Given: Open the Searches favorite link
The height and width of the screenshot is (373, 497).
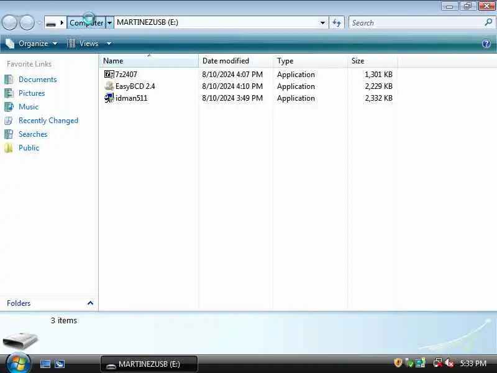Looking at the screenshot, I should pyautogui.click(x=33, y=134).
